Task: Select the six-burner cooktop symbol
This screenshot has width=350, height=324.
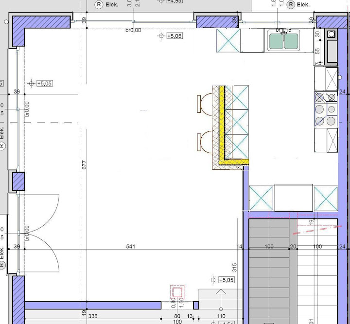Action: tap(326, 109)
